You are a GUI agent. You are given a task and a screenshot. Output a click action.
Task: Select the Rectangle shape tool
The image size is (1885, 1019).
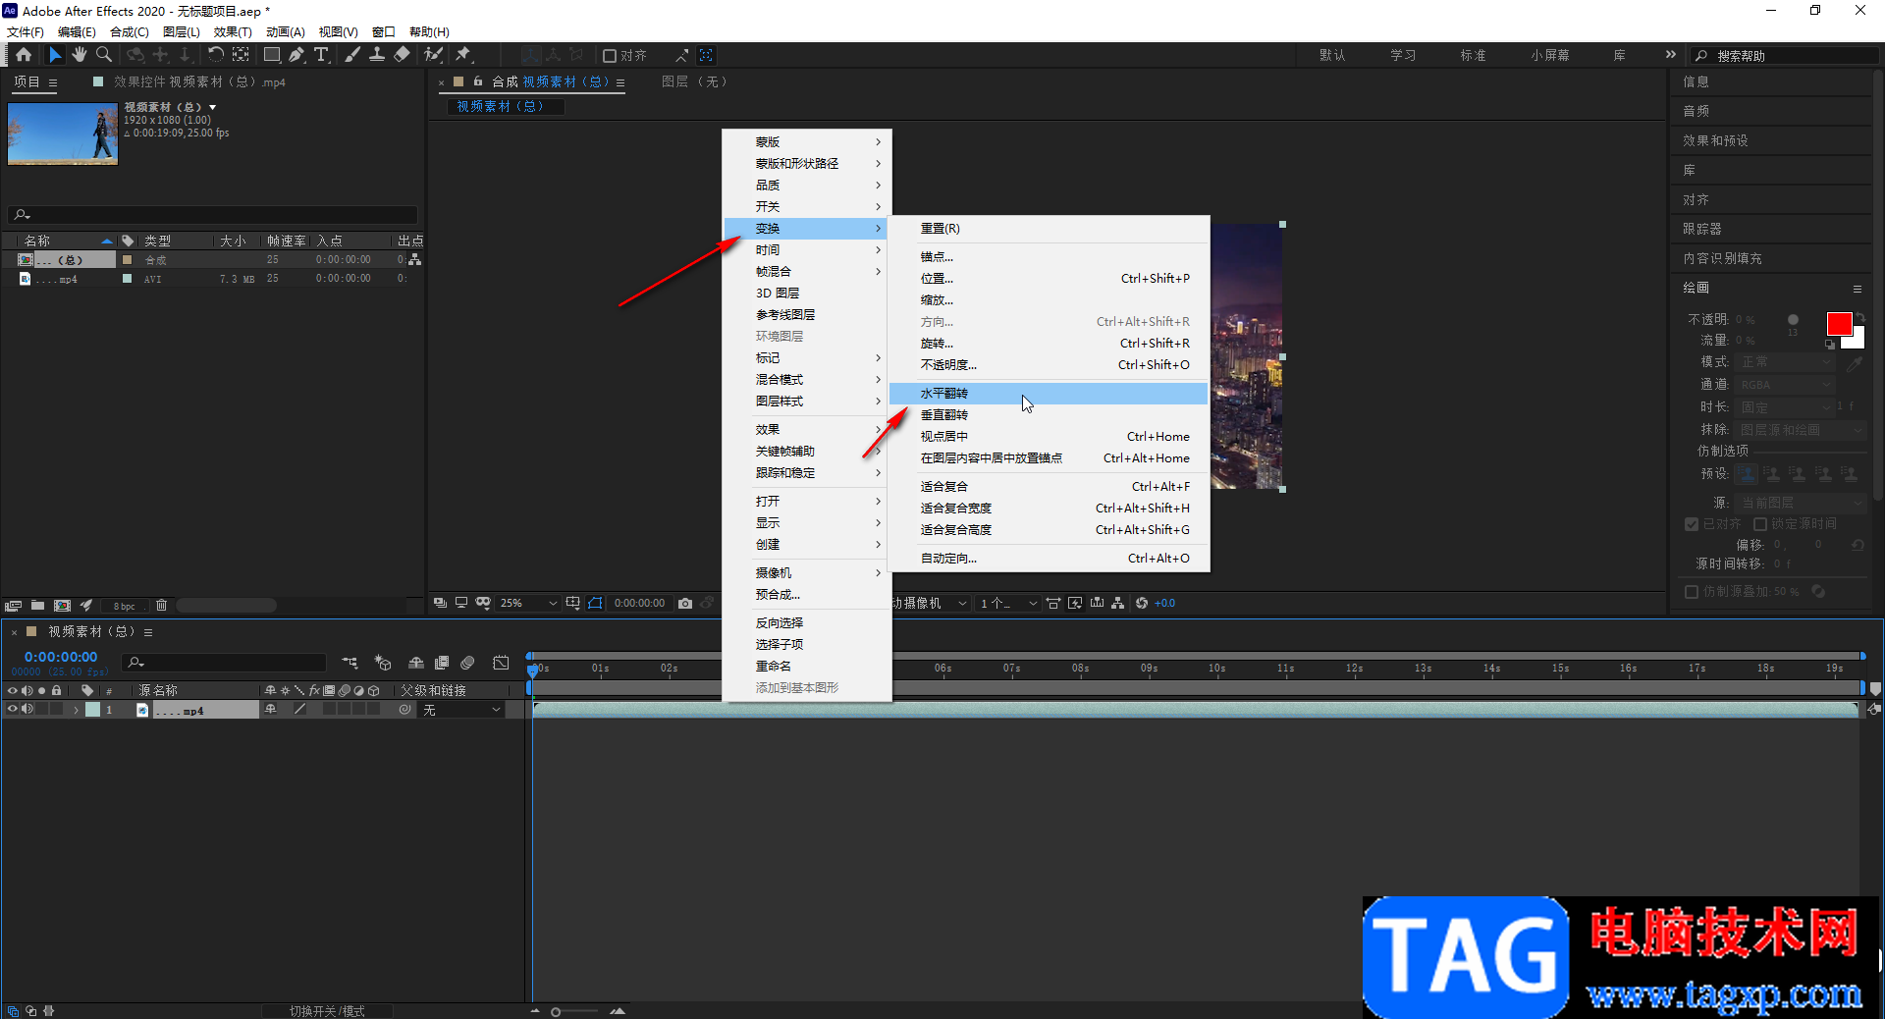click(272, 55)
